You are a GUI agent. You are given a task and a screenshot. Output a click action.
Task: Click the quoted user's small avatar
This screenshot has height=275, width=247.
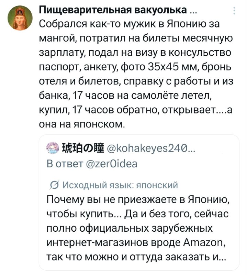(x=52, y=150)
